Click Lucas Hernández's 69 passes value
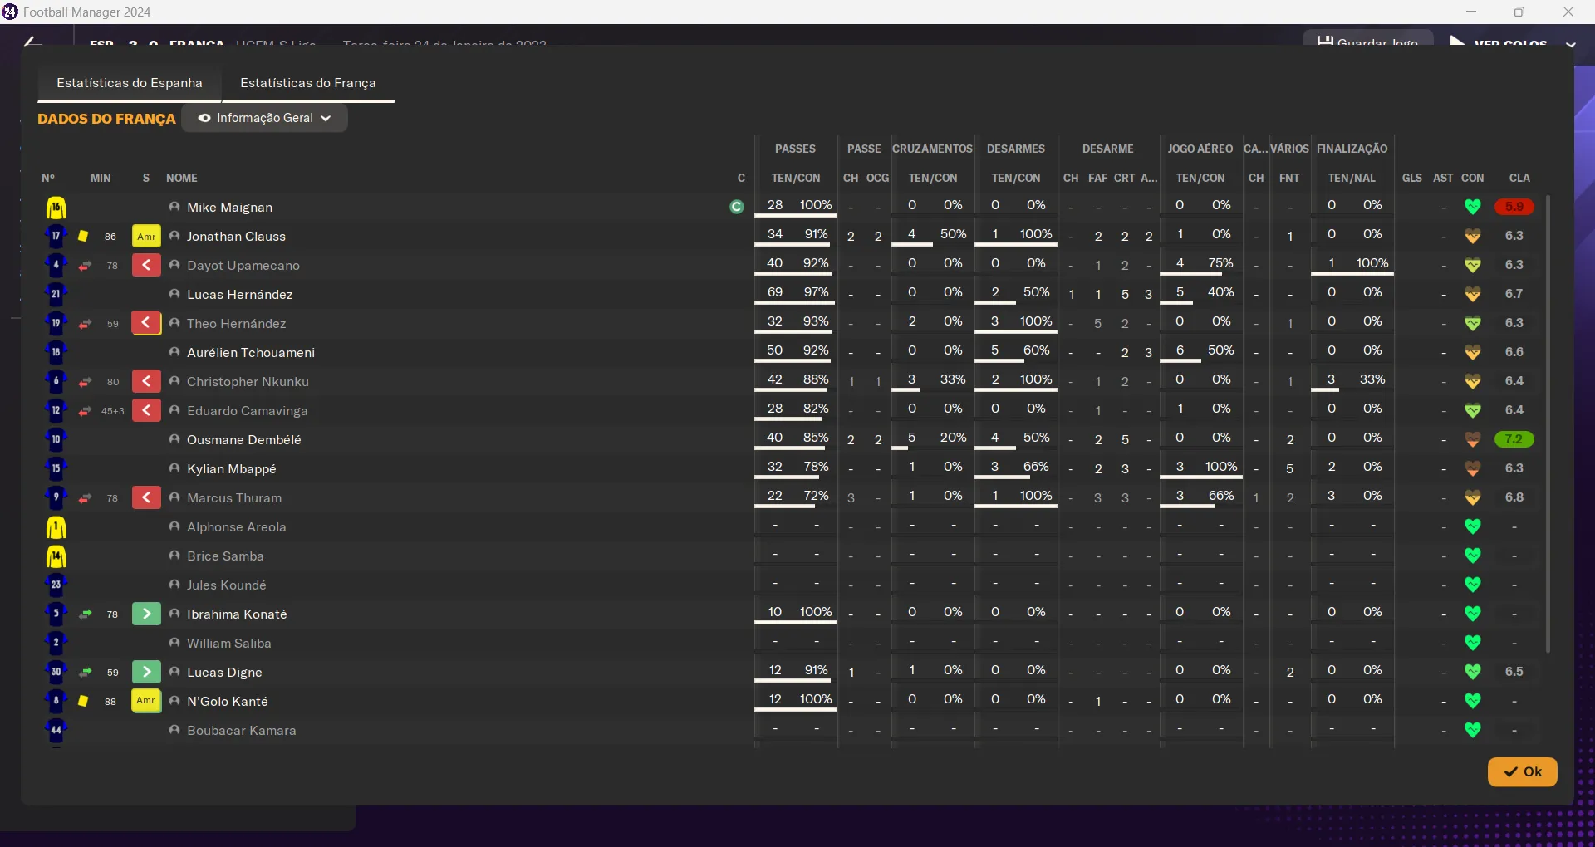 tap(775, 292)
